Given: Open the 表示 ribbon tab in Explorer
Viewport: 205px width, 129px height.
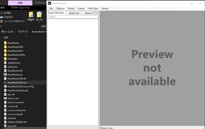Looking at the screenshot, I should click(3, 8).
